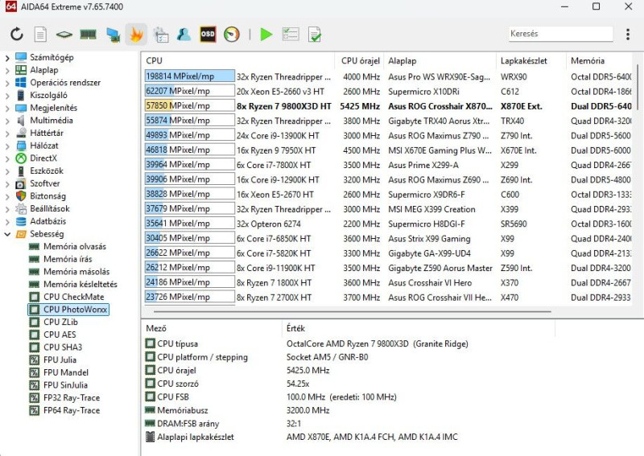This screenshot has height=456, width=644.
Task: Click the Keresés search field
Action: (x=560, y=34)
